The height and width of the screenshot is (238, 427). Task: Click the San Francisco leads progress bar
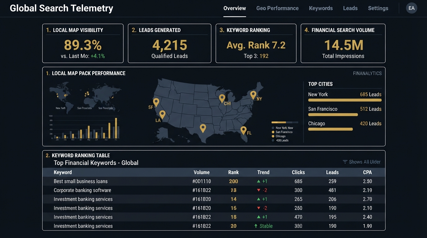(x=333, y=115)
